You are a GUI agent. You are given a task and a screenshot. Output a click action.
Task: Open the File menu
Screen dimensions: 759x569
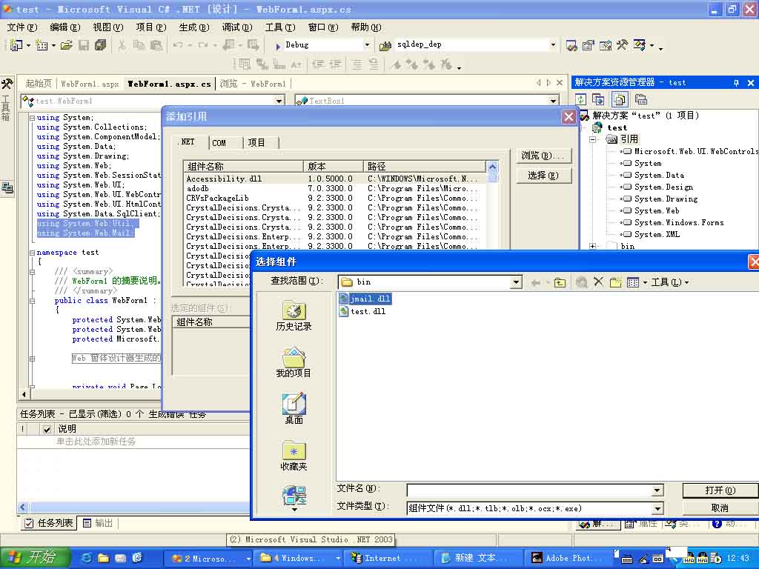[x=21, y=27]
